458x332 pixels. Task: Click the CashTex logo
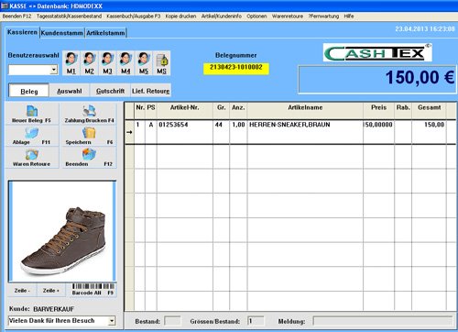377,53
